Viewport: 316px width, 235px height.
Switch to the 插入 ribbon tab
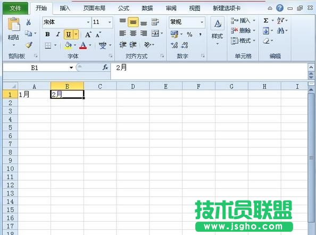click(65, 9)
